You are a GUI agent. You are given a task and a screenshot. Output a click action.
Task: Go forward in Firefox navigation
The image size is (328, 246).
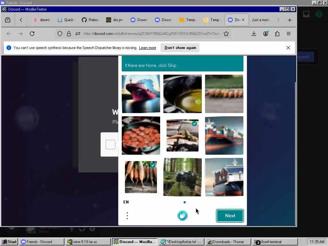[x=20, y=34]
